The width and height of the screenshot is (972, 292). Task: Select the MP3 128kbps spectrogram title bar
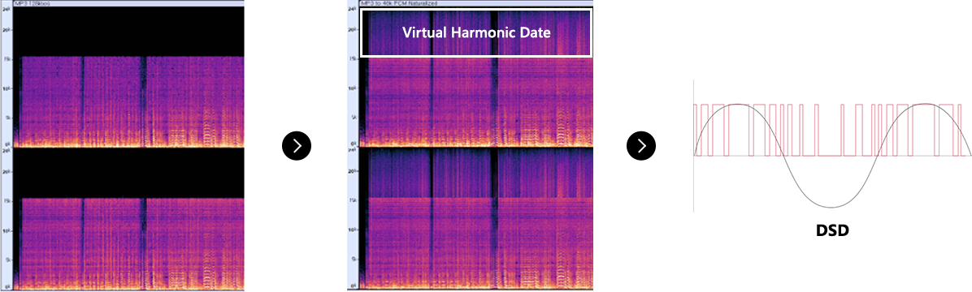coord(128,3)
